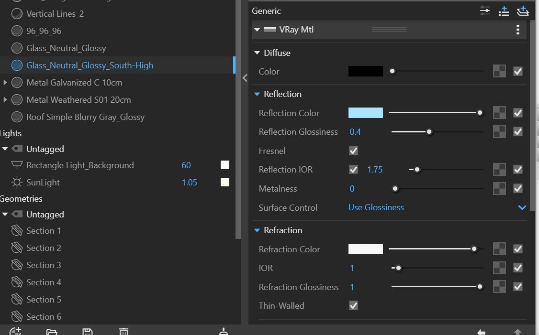The height and width of the screenshot is (335, 539).
Task: Click the Roof Simple Blurry Gray_Glossy sphere icon
Action: pos(17,117)
